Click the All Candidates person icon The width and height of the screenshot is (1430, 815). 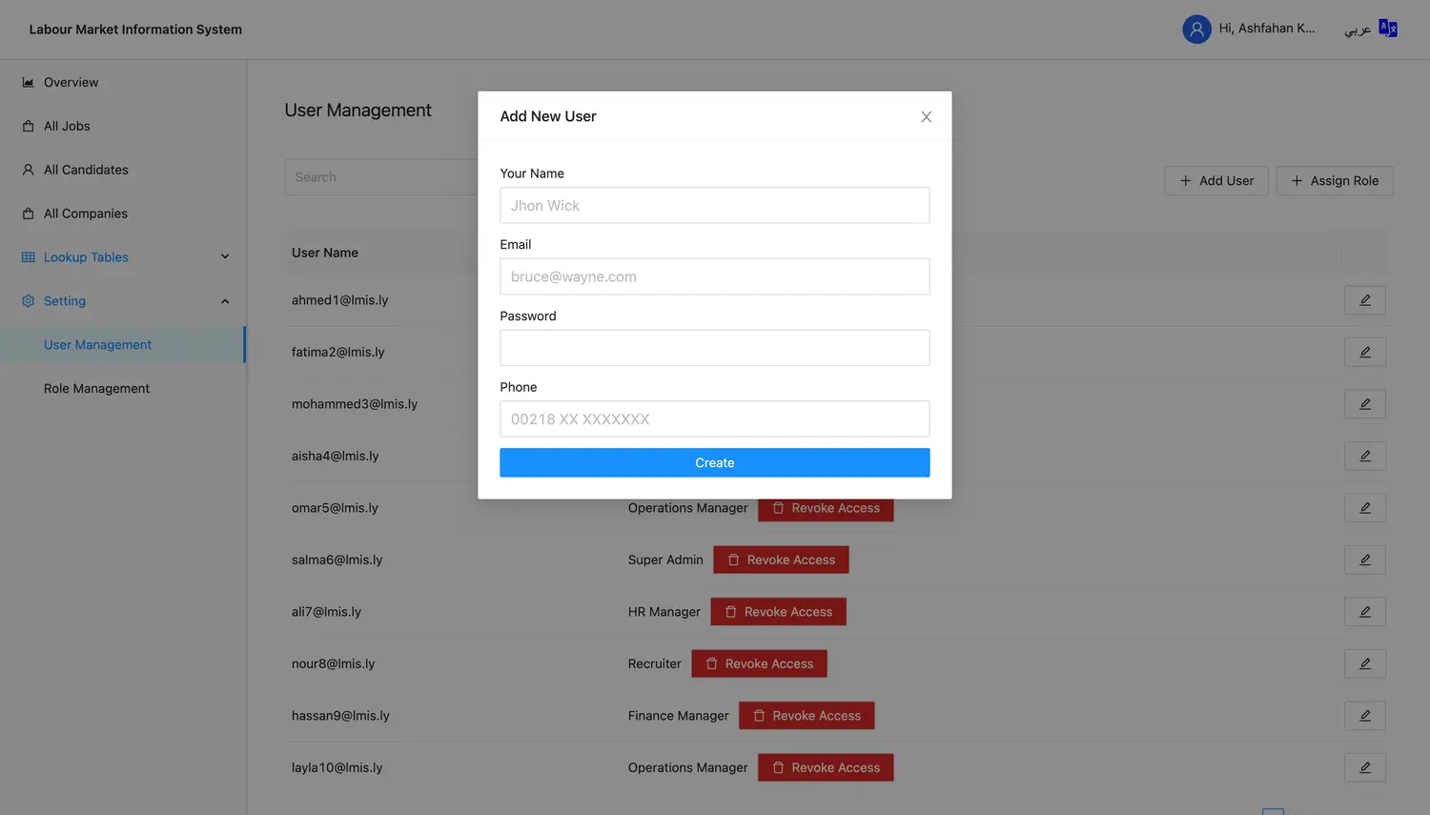tap(29, 170)
